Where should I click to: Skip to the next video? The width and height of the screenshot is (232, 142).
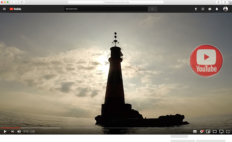coord(13,132)
